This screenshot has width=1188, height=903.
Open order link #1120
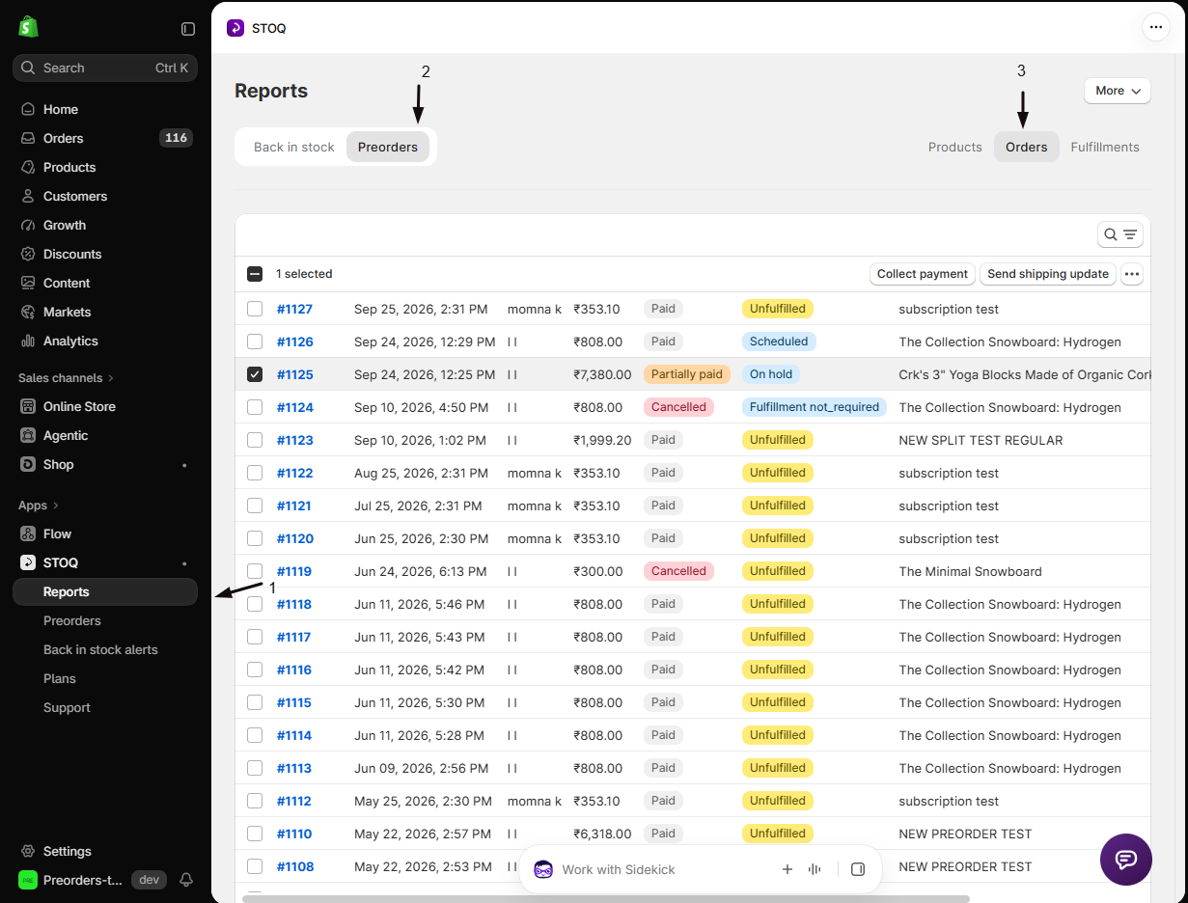pyautogui.click(x=295, y=538)
